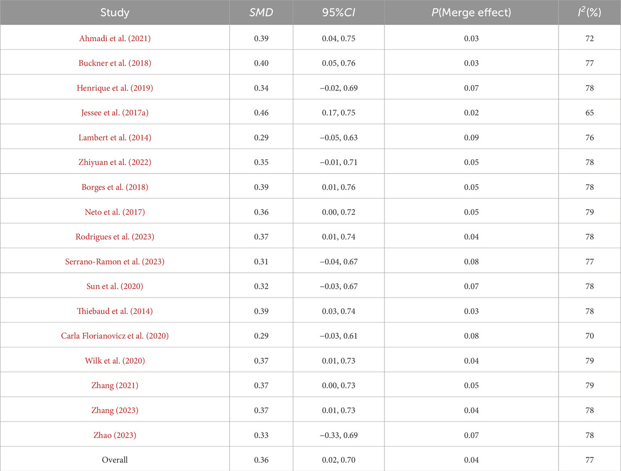Viewport: 621px width, 471px height.
Task: Click the Zhang (2023) citation link
Action: pos(115,410)
